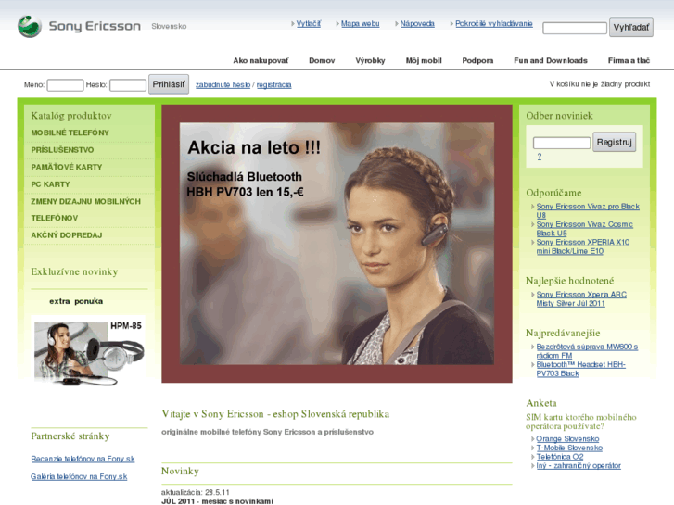Open the Fun and Downloads menu

[550, 60]
